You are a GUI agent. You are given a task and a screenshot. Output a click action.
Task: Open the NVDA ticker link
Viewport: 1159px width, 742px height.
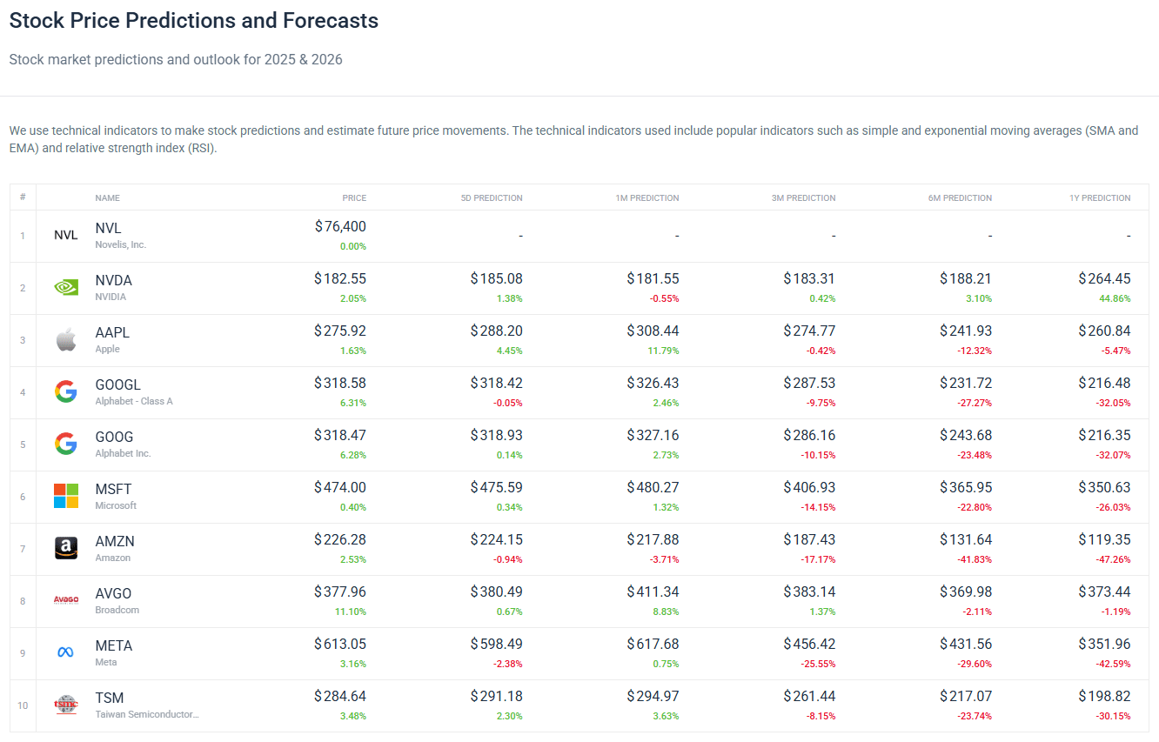coord(114,280)
